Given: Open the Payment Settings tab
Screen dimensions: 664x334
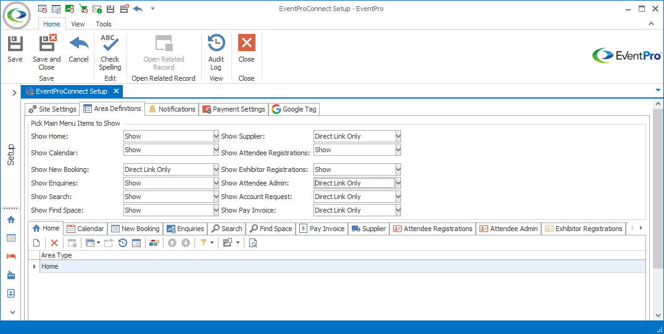Looking at the screenshot, I should pos(234,109).
